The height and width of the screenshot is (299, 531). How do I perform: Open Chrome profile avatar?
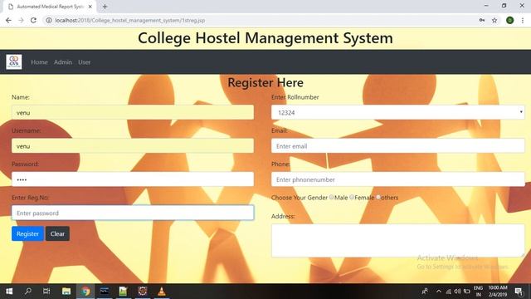click(x=509, y=20)
